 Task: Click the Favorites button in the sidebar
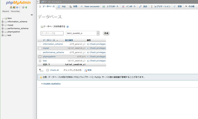tap(15, 11)
